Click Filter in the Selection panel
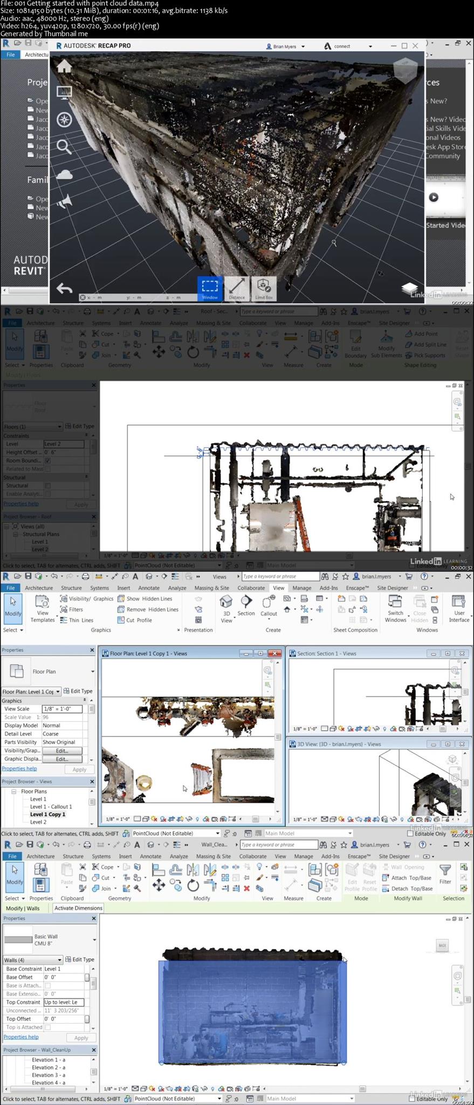This screenshot has height=1105, width=474. click(x=445, y=874)
